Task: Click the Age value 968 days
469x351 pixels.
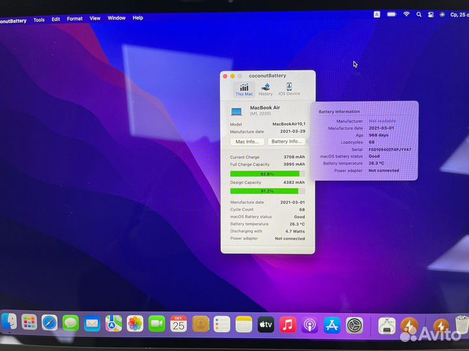Action: (378, 135)
